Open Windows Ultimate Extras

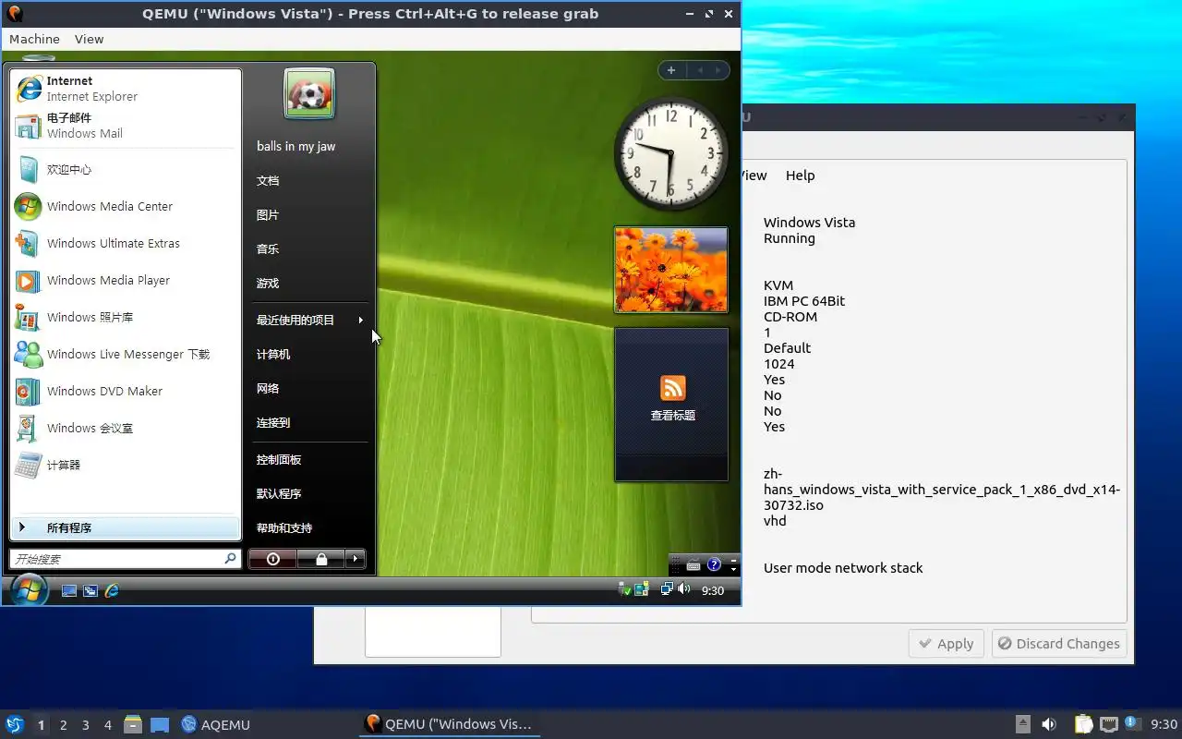click(x=126, y=244)
